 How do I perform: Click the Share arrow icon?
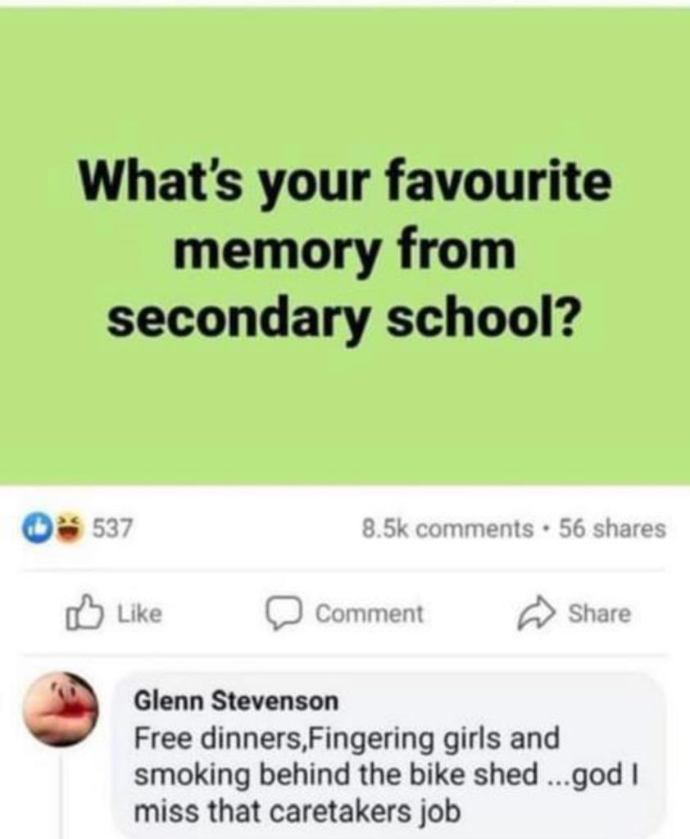537,615
